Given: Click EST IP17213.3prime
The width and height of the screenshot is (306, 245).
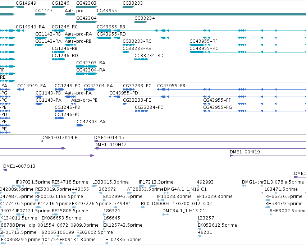Looking at the screenshot, I should click(x=156, y=182).
